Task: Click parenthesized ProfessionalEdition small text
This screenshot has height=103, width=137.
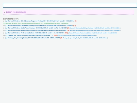Action: (93, 33)
